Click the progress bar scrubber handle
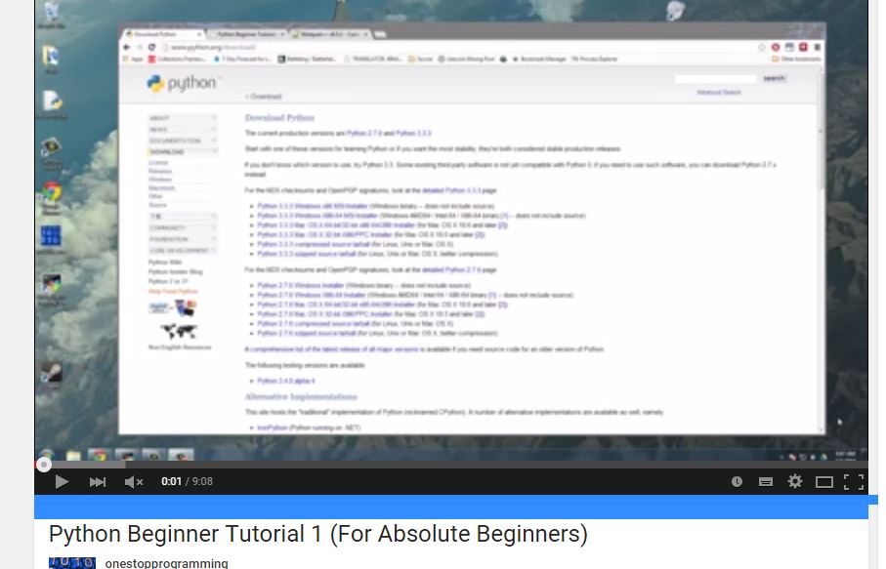 pyautogui.click(x=44, y=465)
